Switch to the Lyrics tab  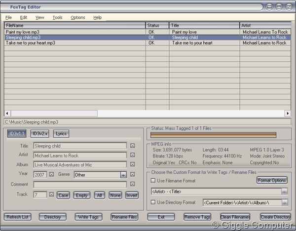coord(61,134)
